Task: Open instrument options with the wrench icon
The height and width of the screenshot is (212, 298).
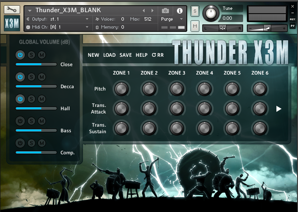Action: tap(12, 9)
